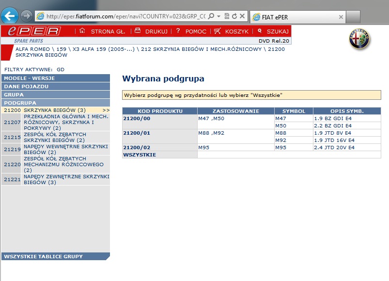Click the ePER logo
Viewport: 389px width, 281px height.
pos(34,31)
